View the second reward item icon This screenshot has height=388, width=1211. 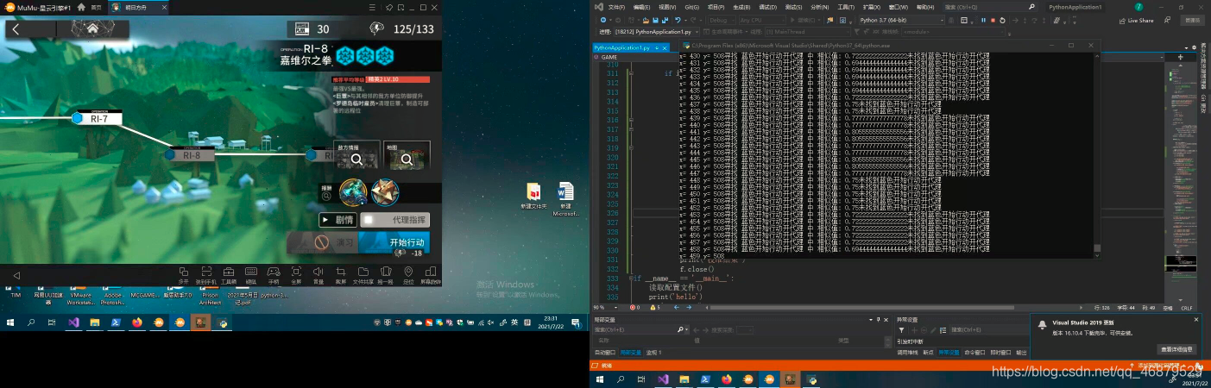tap(384, 192)
